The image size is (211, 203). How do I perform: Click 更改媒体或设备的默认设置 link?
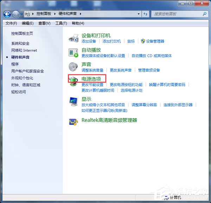[x=103, y=56]
